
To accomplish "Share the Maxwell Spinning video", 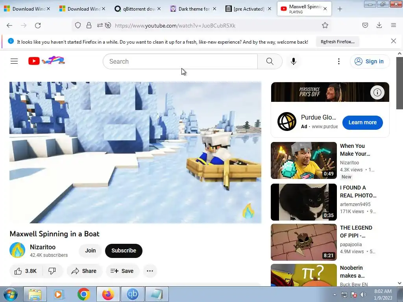I will [x=84, y=271].
